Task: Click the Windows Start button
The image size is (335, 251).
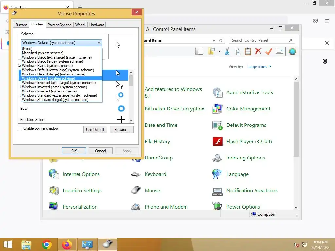Action: click(x=8, y=244)
